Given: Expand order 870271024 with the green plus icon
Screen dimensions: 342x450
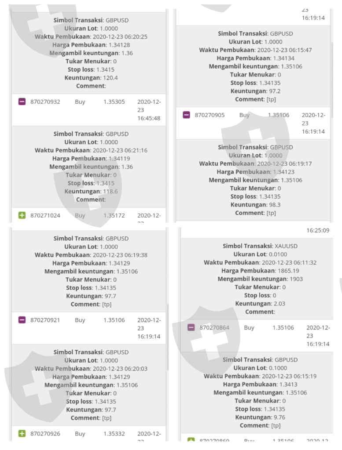Looking at the screenshot, I should 22,215.
